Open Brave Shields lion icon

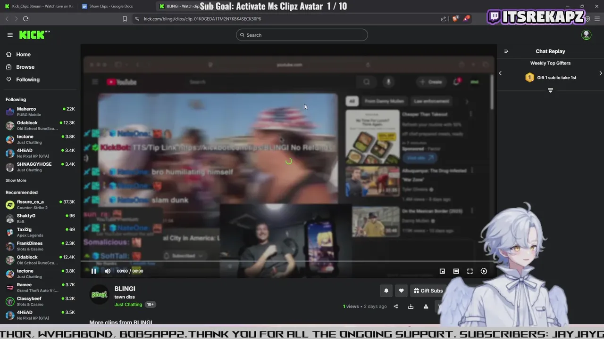[x=455, y=19]
